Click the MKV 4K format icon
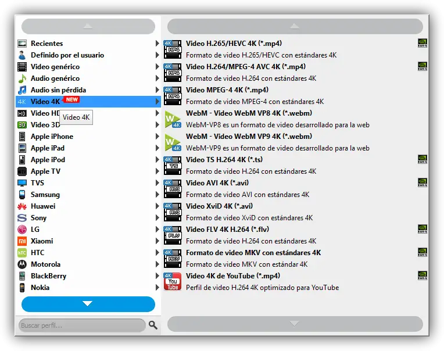444x351 pixels. pos(173,259)
